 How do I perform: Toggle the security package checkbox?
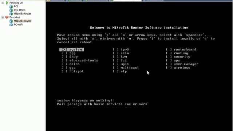[169, 57]
